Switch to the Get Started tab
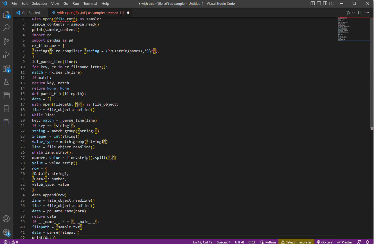 point(31,13)
